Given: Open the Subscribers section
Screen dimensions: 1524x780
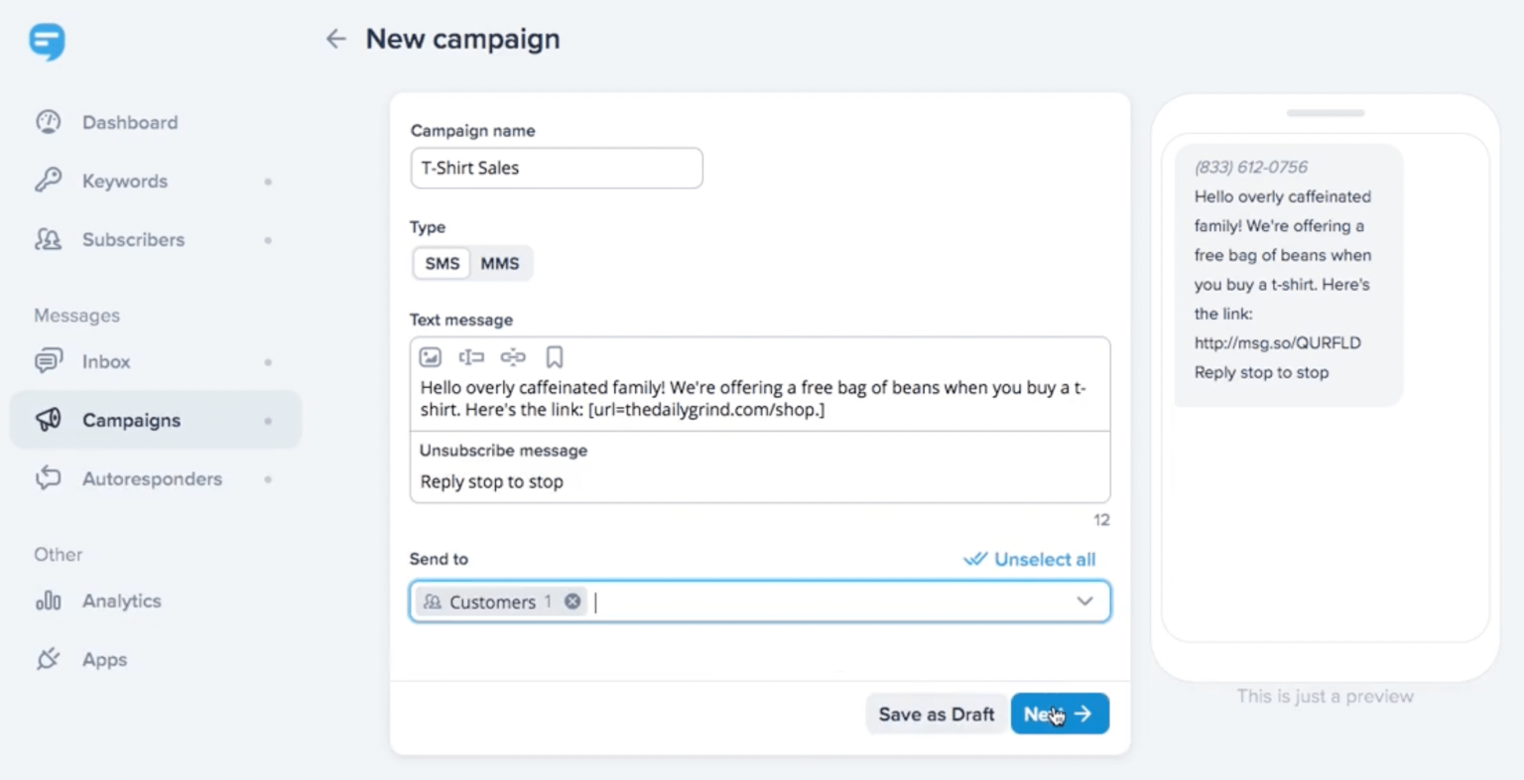Looking at the screenshot, I should (133, 239).
